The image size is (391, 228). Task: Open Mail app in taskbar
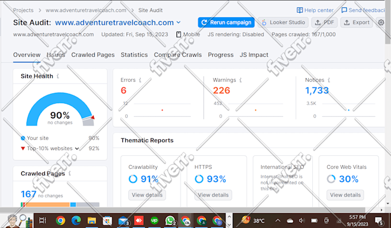tap(124, 221)
